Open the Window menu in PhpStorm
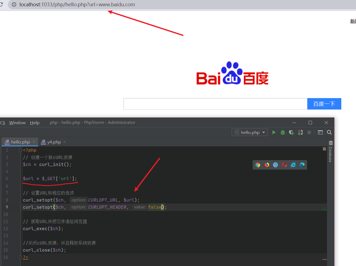 17,123
